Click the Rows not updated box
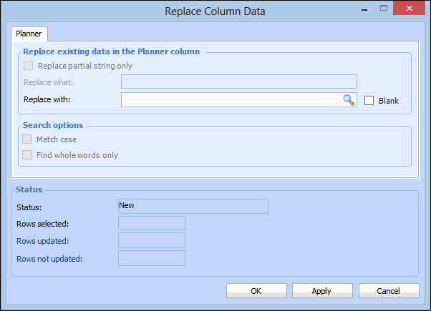The image size is (431, 311). tap(151, 257)
